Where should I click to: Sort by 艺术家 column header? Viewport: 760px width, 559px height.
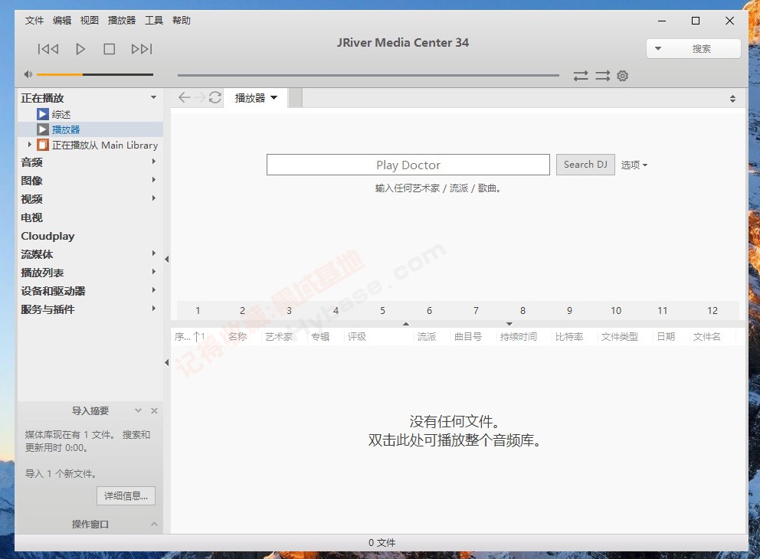(279, 337)
